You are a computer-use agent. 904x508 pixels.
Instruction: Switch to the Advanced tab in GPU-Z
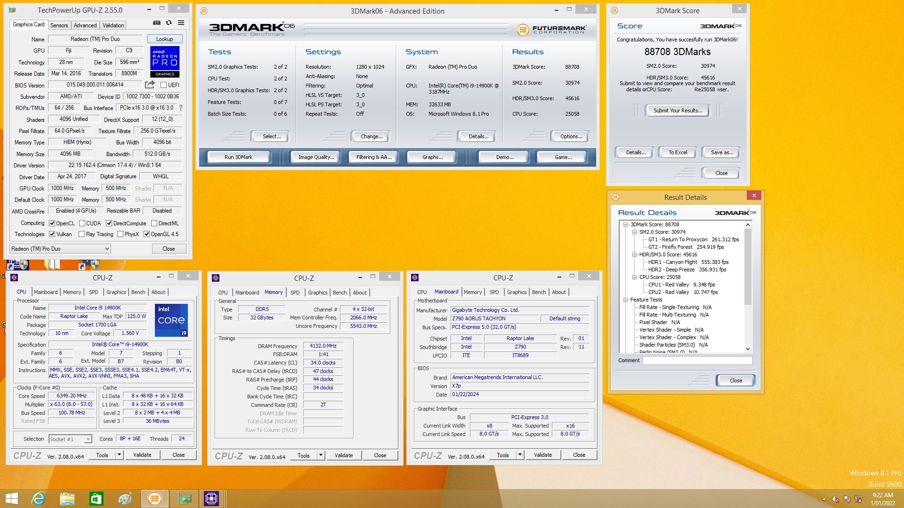pos(85,25)
